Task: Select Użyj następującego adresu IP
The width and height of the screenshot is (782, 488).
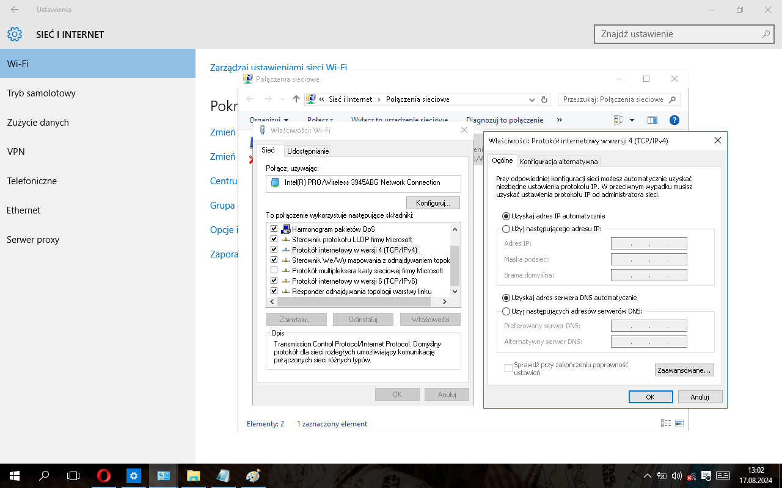Action: pos(506,229)
